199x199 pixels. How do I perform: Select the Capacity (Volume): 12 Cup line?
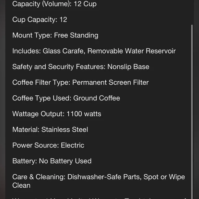[54, 4]
